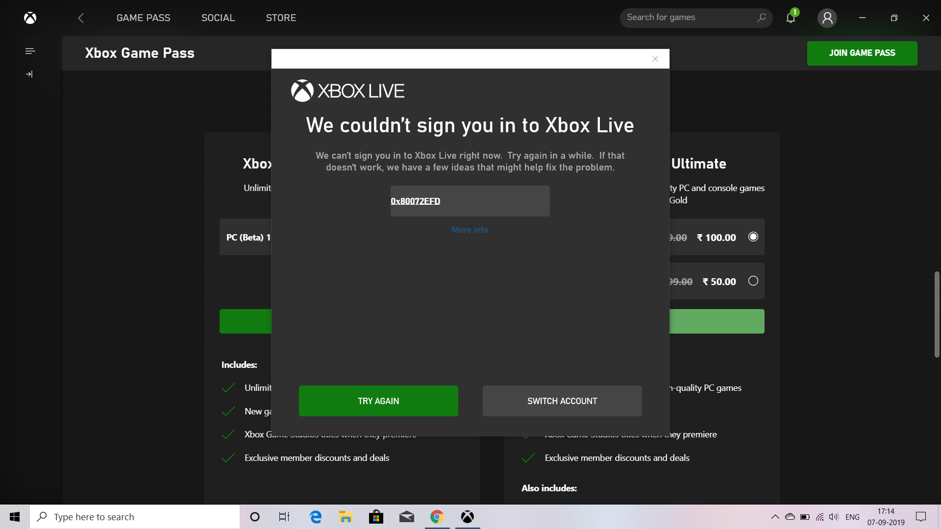Click the error code input field
Screen dimensions: 941x529
(x=470, y=201)
